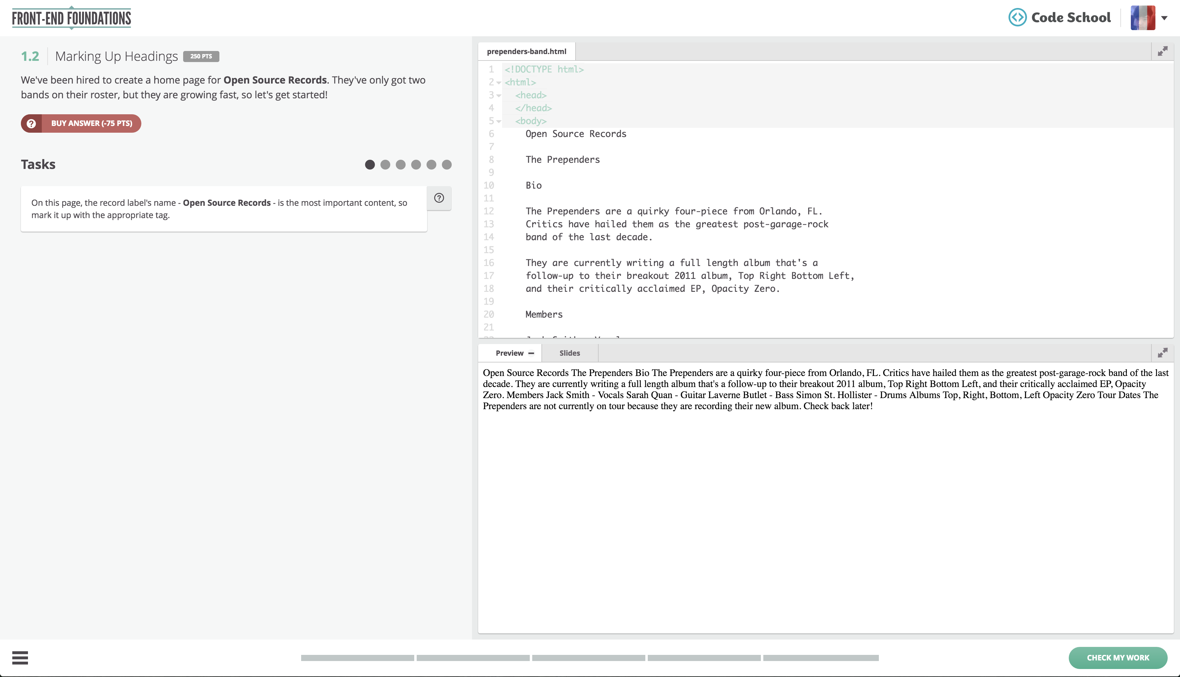Click the hamburger menu icon at bottom left
The height and width of the screenshot is (677, 1180).
(x=20, y=657)
